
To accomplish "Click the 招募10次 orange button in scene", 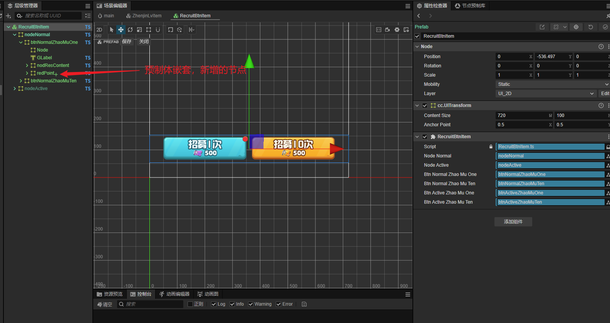I will 293,148.
